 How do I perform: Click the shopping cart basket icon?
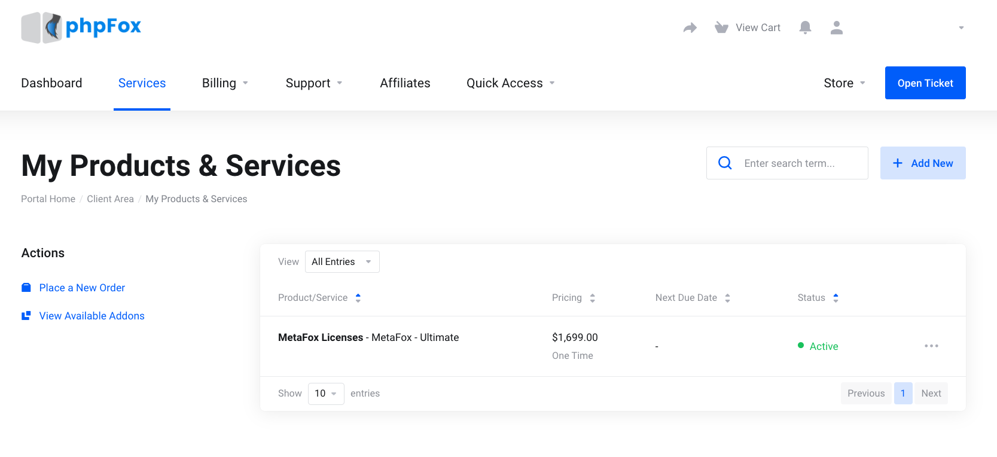point(721,28)
